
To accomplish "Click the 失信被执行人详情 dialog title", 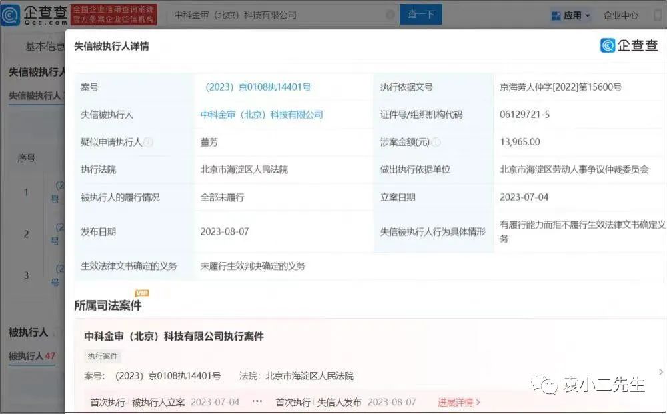I will (111, 46).
